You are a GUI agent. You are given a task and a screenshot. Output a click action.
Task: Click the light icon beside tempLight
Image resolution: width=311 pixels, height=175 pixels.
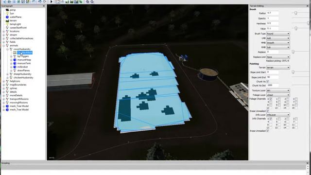click(7, 24)
